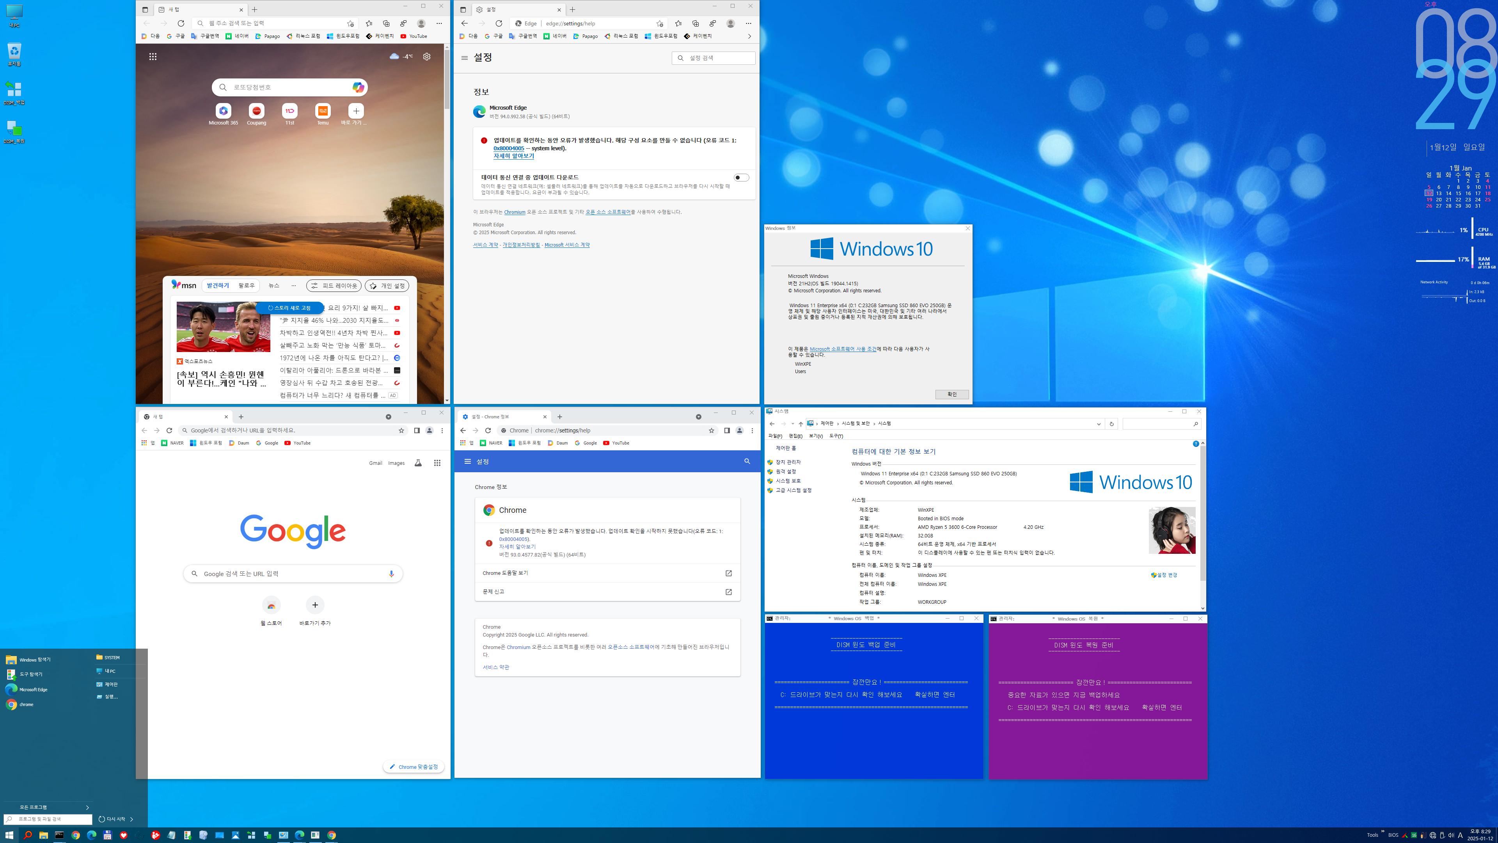Open Chrome 도움말 보기 row
1498x843 pixels.
click(x=607, y=573)
